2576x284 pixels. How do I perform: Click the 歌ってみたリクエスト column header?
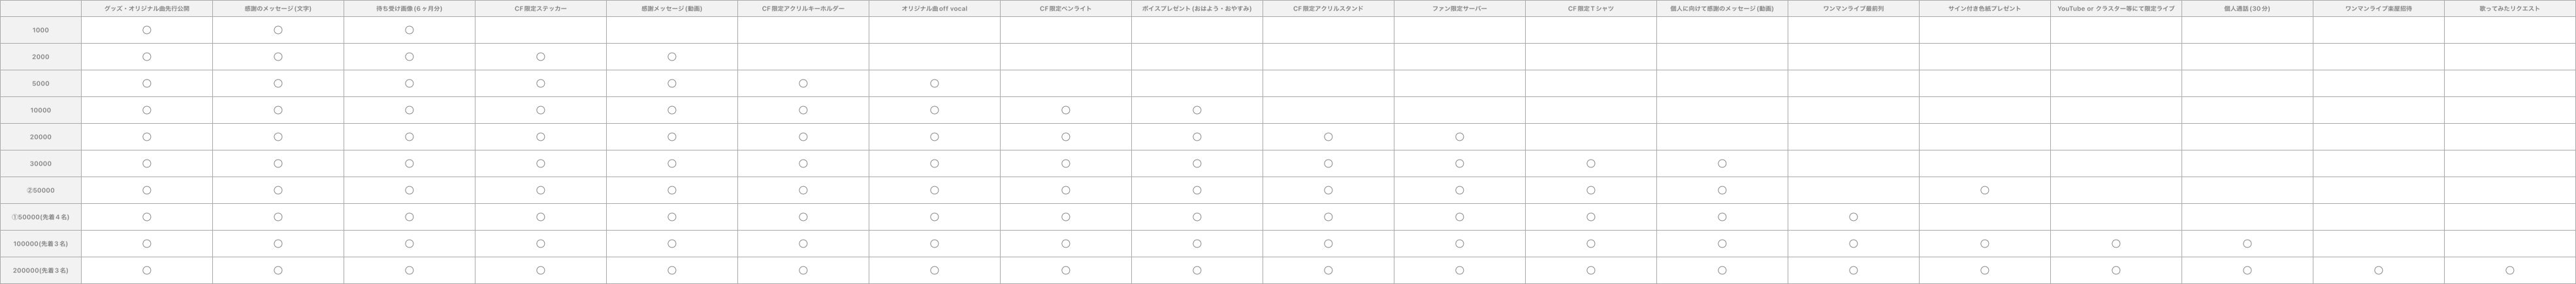click(2509, 9)
